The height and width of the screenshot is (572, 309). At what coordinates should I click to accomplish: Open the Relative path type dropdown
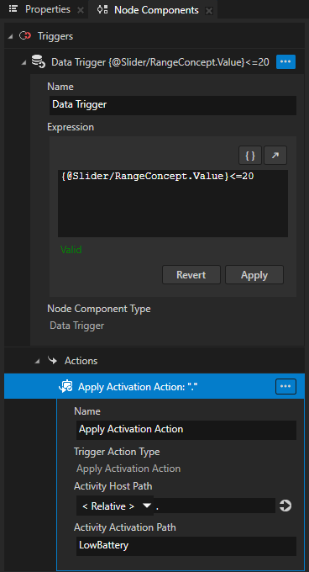pyautogui.click(x=115, y=506)
